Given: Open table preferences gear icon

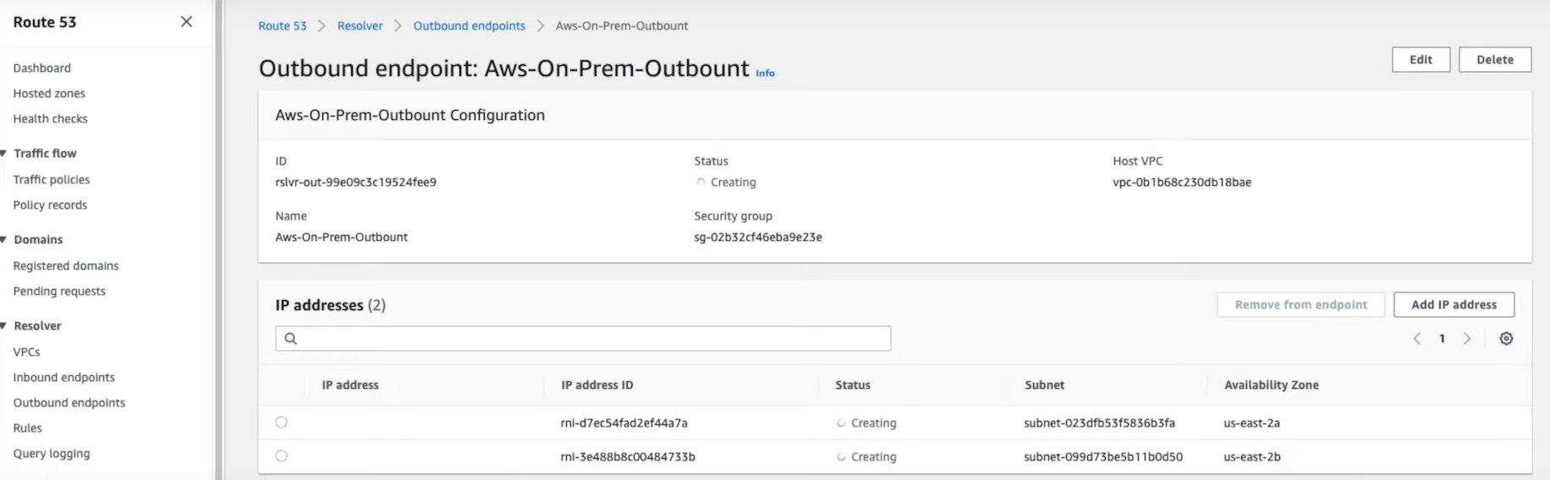Looking at the screenshot, I should tap(1506, 339).
